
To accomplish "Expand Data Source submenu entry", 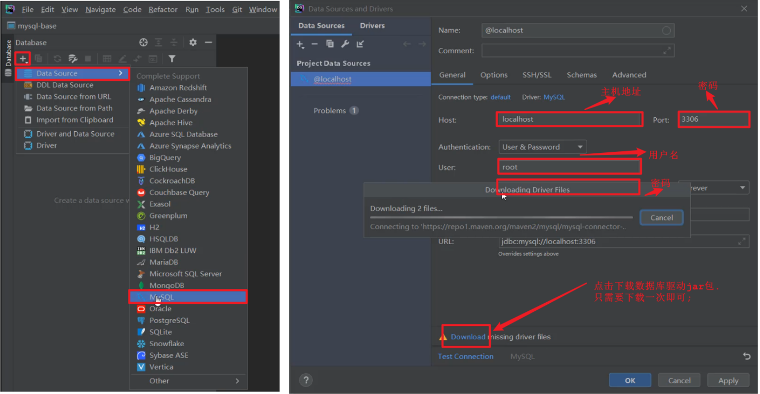I will pos(73,73).
